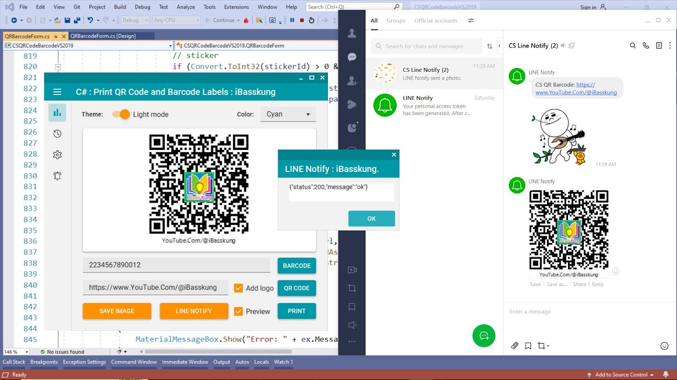
Task: Search in chat using the magnifier icon
Action: click(633, 46)
